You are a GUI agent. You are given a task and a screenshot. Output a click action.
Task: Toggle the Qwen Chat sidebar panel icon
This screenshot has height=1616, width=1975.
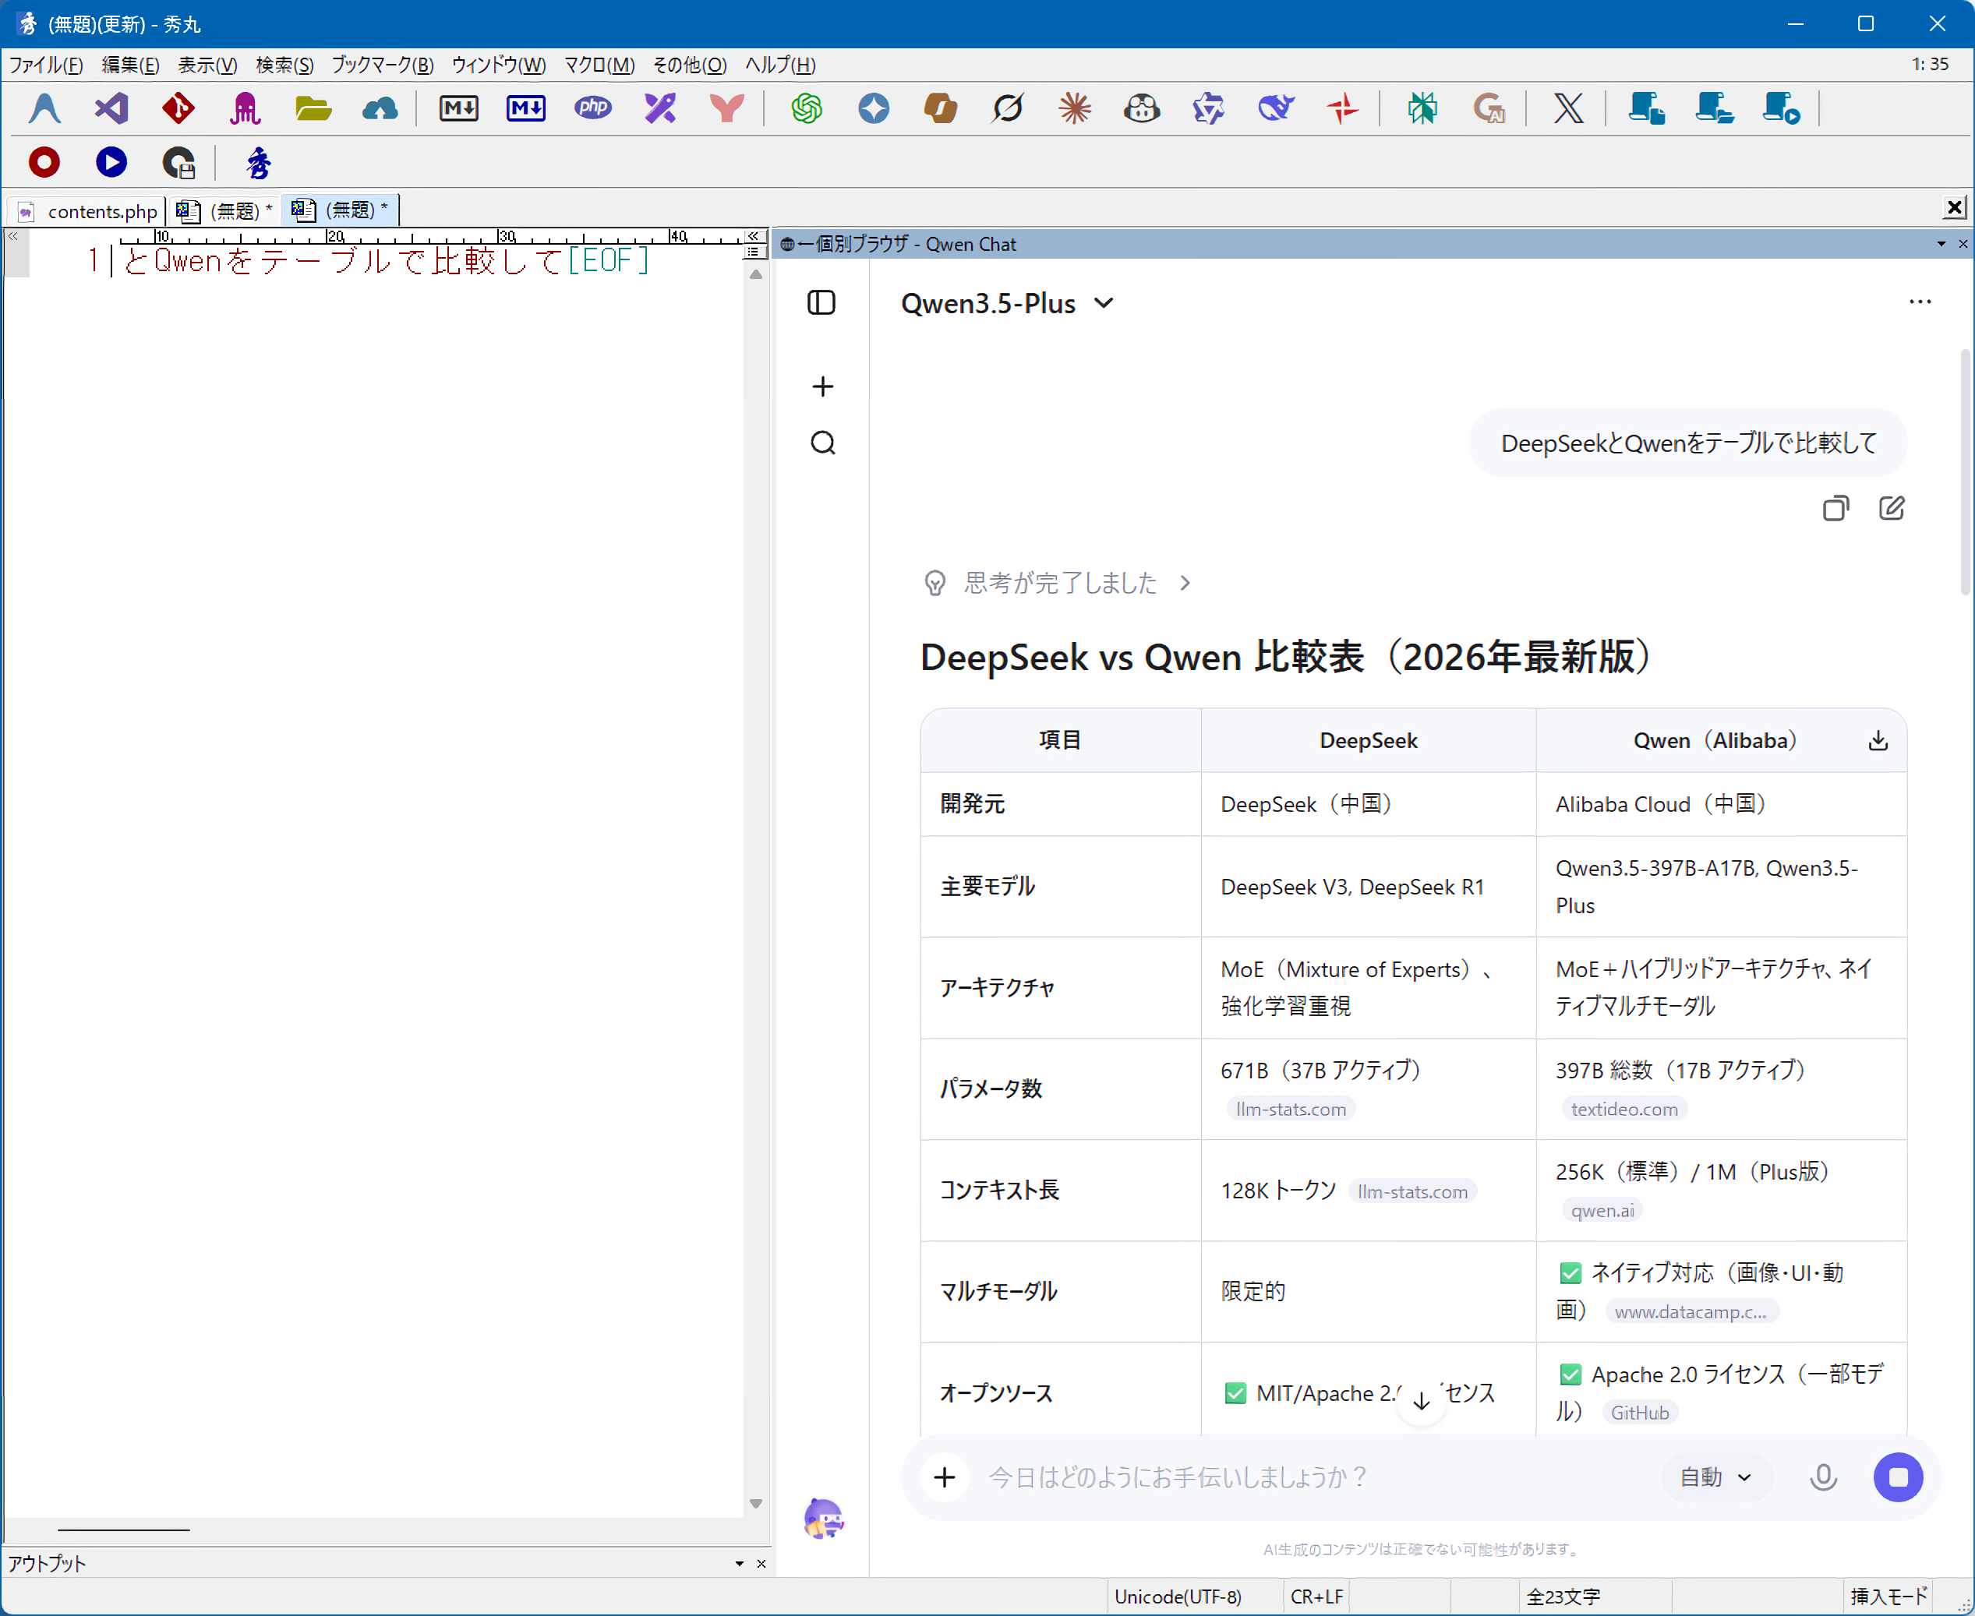pos(821,302)
